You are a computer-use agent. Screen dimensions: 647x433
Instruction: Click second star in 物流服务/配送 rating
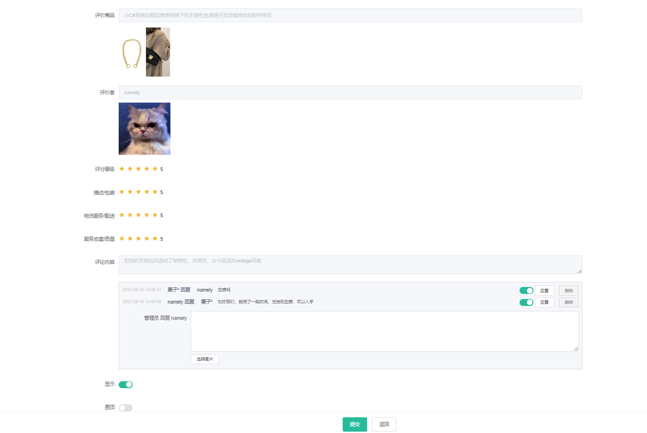(x=130, y=215)
